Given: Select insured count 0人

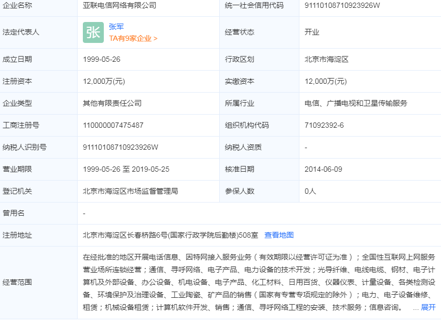Looking at the screenshot, I should coord(310,191).
